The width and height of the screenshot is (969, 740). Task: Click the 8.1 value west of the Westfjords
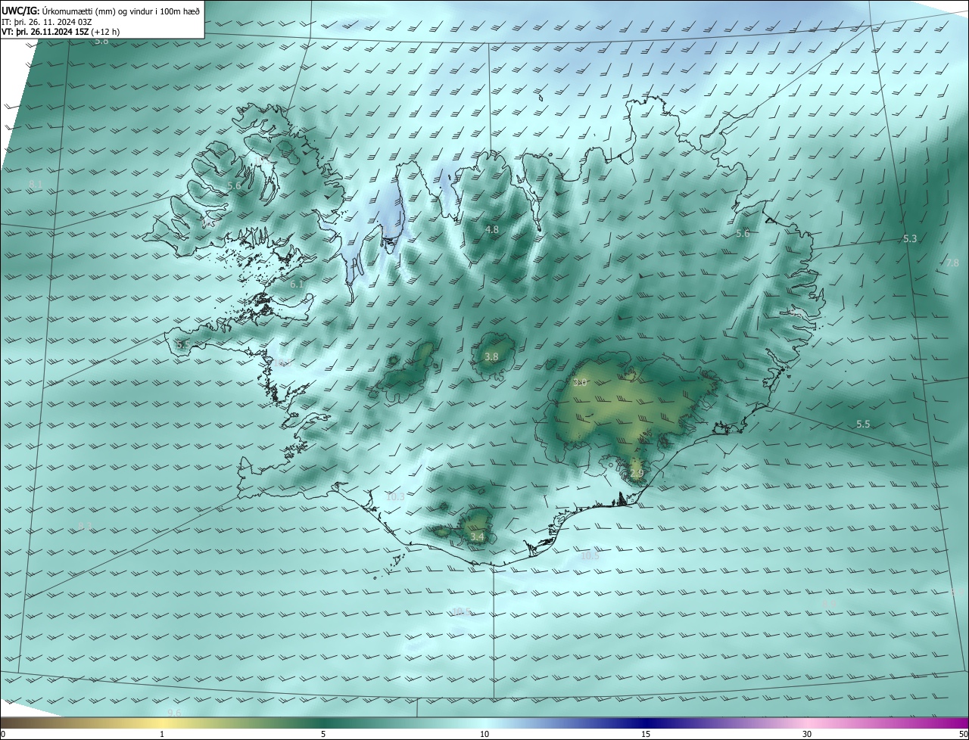tap(36, 185)
